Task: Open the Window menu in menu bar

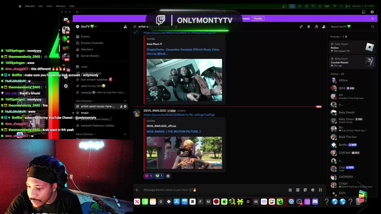Action: [x=60, y=6]
